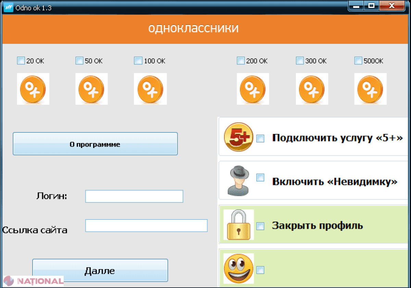Toggle the 500OK checkbox
Viewport: 411px width, 288px height.
pos(358,61)
